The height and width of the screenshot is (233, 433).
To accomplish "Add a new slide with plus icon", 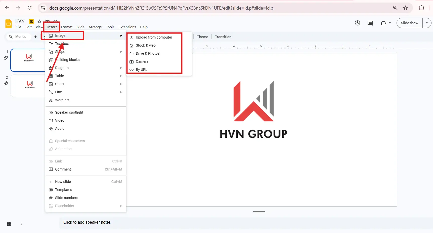I will pyautogui.click(x=35, y=37).
